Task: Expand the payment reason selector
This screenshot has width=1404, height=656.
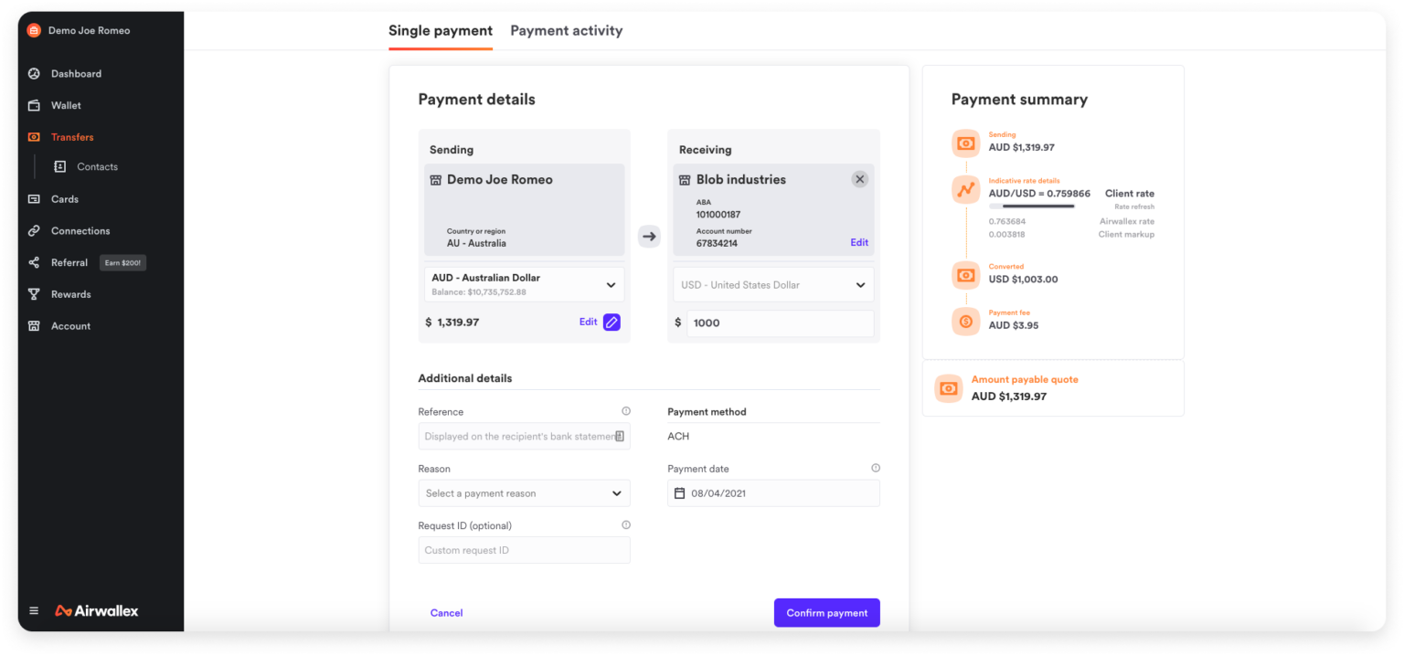Action: click(524, 492)
